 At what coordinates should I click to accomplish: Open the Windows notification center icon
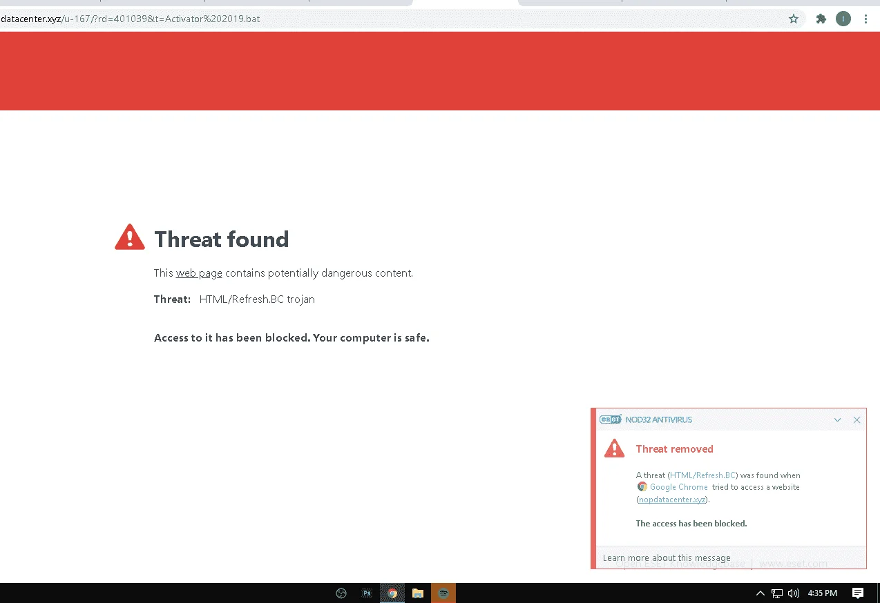[858, 593]
